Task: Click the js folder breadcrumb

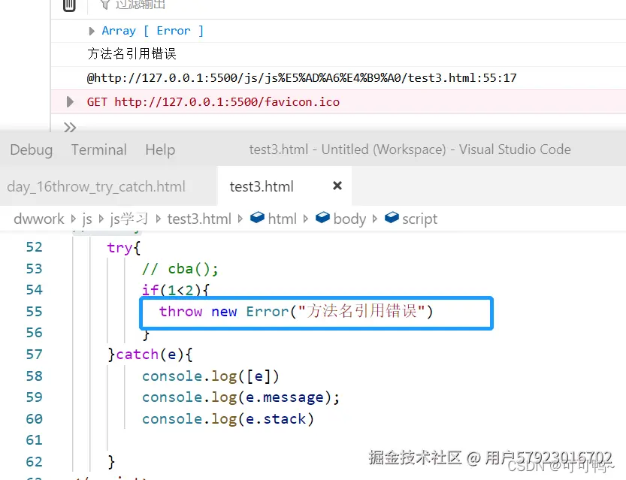Action: pos(87,219)
